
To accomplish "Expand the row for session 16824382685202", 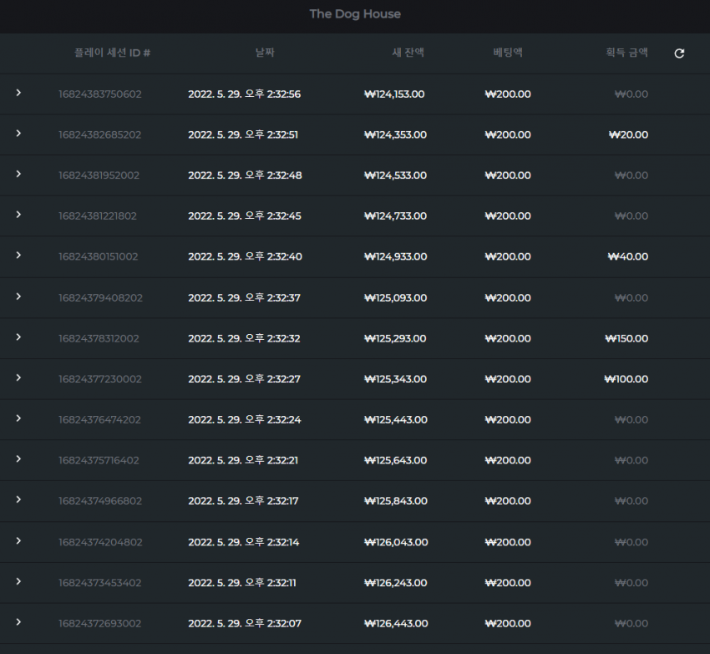I will point(18,134).
